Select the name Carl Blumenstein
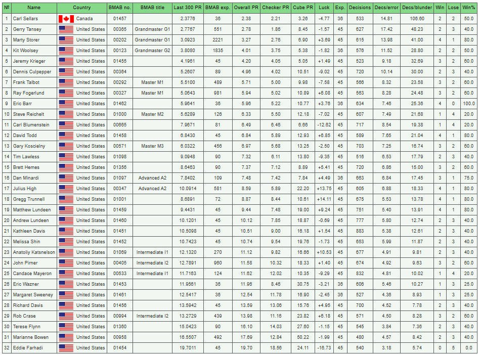Image resolution: width=479 pixels, height=355 pixels. pyautogui.click(x=31, y=125)
